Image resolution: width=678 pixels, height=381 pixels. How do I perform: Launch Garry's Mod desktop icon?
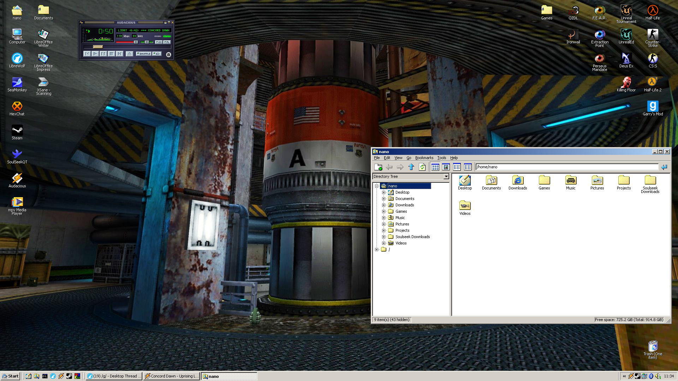[653, 108]
